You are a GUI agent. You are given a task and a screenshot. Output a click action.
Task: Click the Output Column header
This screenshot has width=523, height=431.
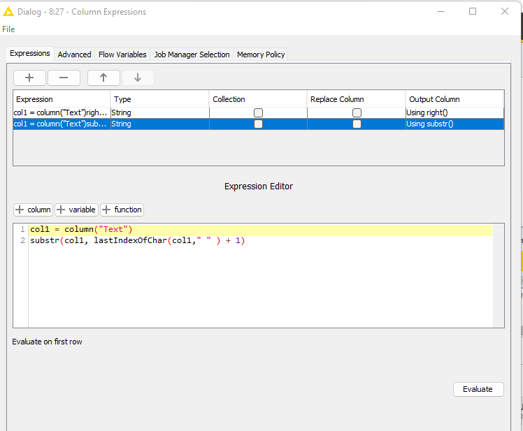point(454,99)
